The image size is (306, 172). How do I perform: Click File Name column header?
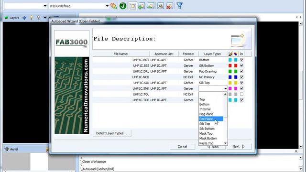coord(121,54)
